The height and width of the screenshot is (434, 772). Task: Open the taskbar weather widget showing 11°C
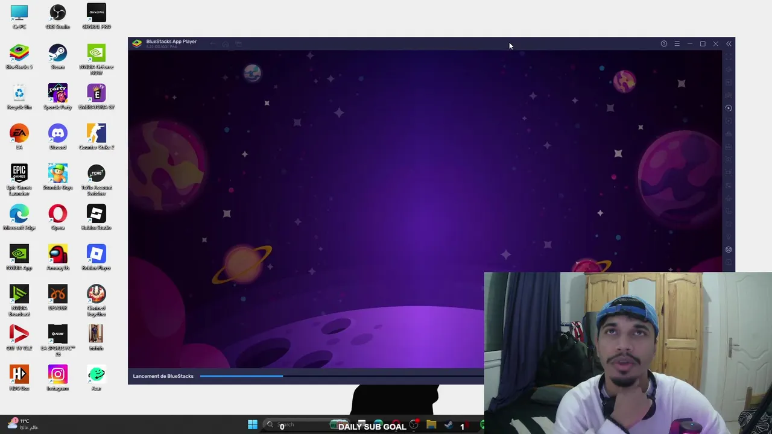23,424
